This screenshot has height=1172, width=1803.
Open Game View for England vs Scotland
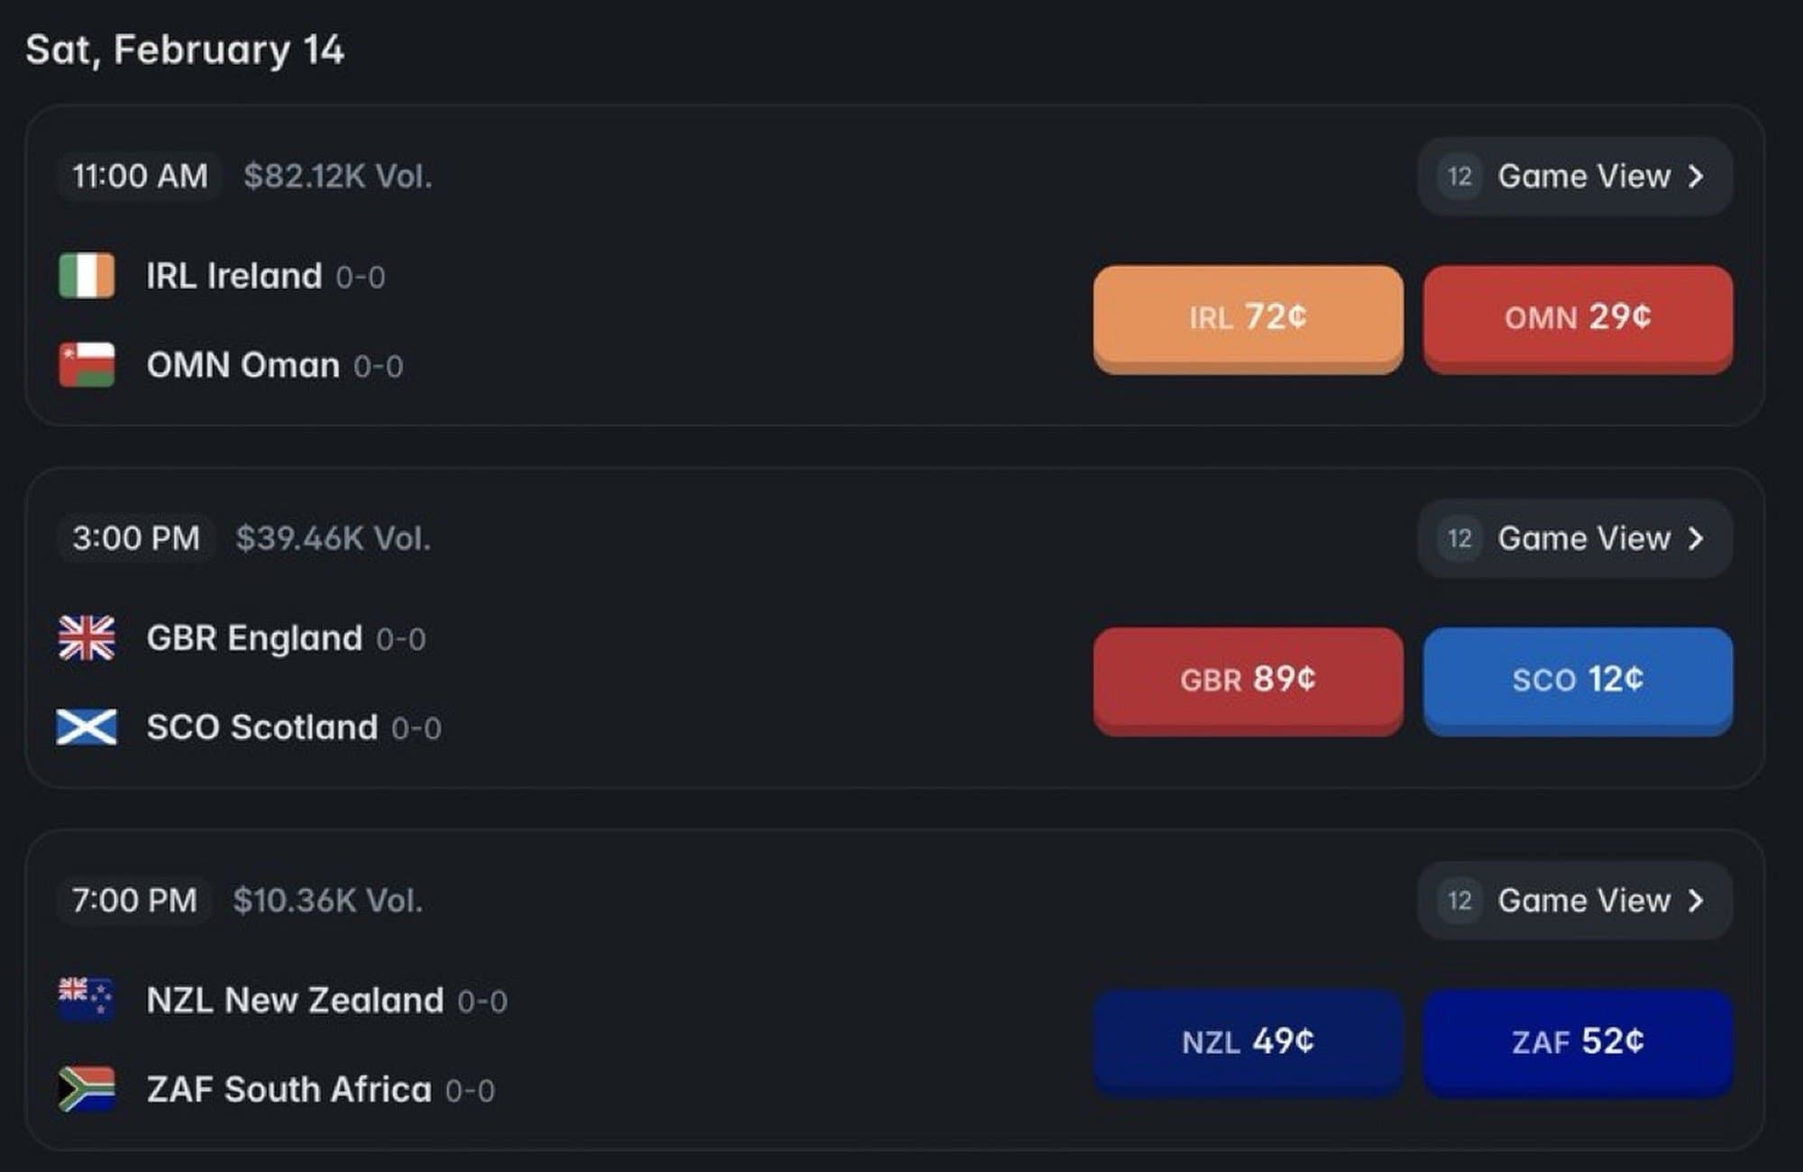click(x=1584, y=539)
